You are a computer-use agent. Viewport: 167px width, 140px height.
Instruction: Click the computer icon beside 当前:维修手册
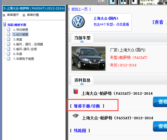point(5,24)
